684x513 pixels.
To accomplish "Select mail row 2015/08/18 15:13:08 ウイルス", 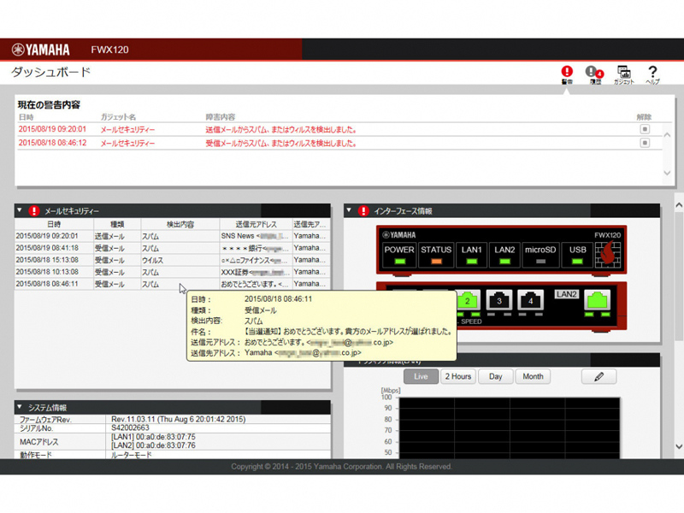I will tap(173, 260).
